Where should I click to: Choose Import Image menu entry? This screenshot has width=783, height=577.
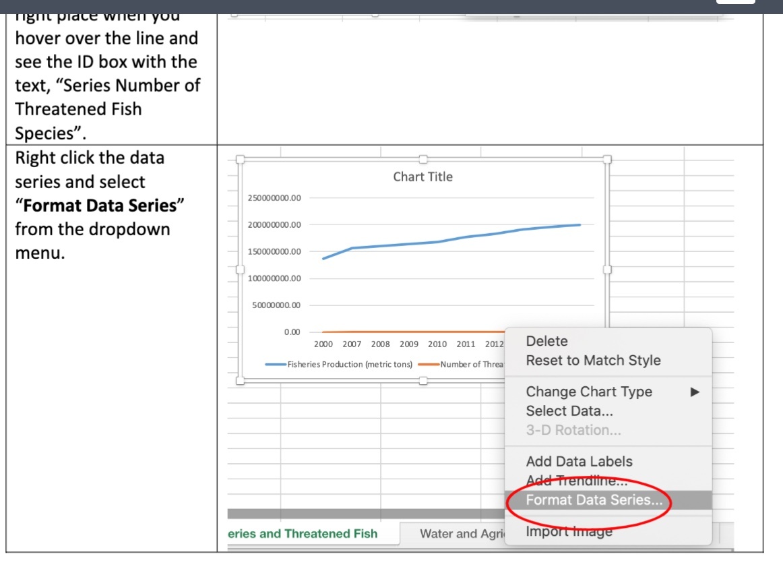(x=569, y=532)
